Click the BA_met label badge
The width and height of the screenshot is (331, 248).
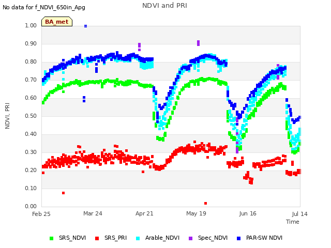point(57,22)
